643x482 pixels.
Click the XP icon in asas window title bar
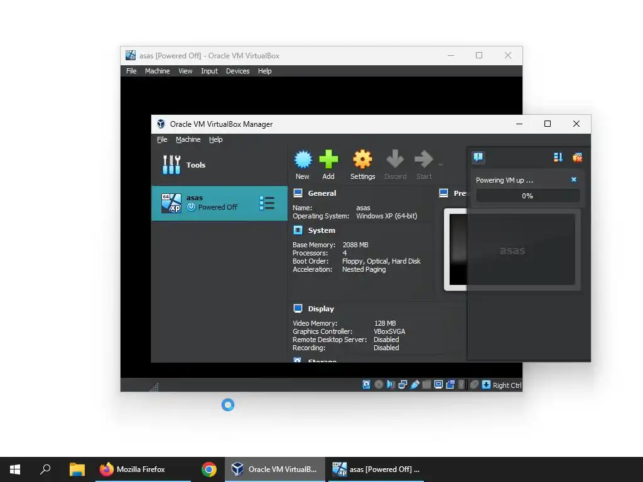tap(131, 55)
